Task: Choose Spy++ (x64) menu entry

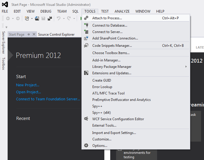Action: click(x=136, y=112)
